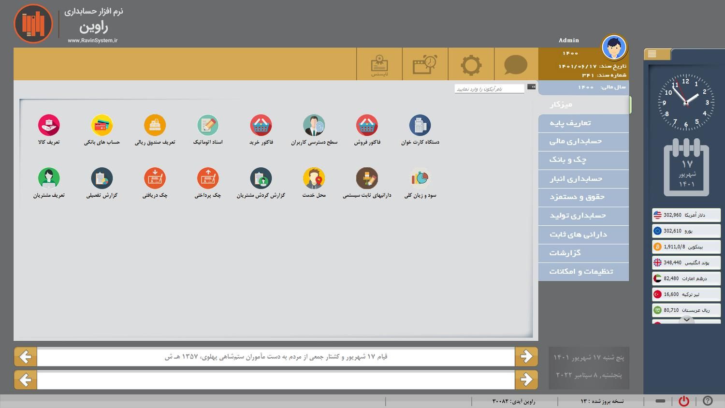
Task: Switch to the حسابداری مالی sidebar section
Action: tap(583, 141)
